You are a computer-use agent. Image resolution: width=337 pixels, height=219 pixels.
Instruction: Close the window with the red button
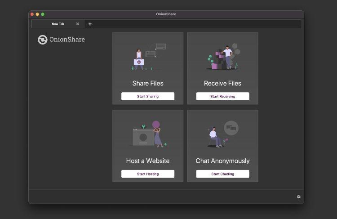pyautogui.click(x=32, y=14)
